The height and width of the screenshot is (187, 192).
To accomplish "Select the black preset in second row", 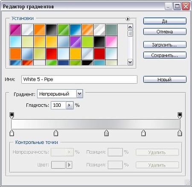I will coord(99,41).
